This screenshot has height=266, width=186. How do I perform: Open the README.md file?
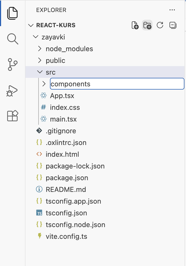66,189
